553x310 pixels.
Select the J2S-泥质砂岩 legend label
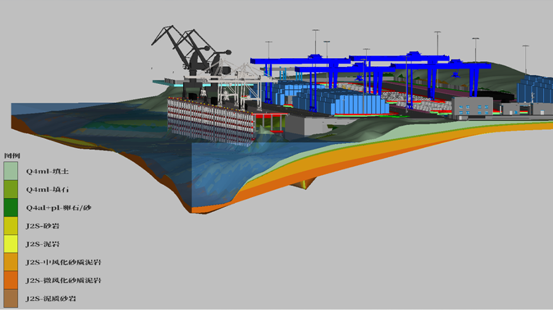coord(51,298)
